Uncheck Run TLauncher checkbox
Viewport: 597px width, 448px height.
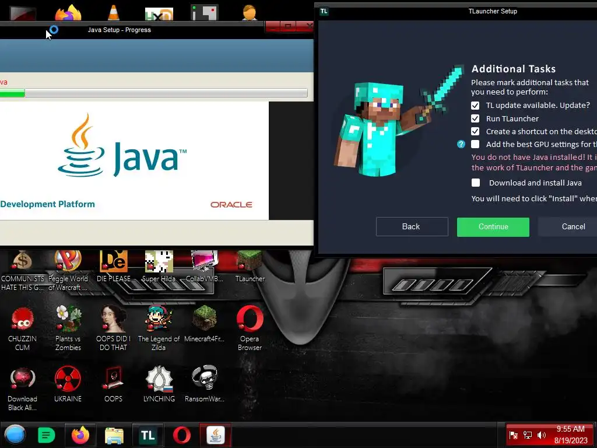coord(475,118)
